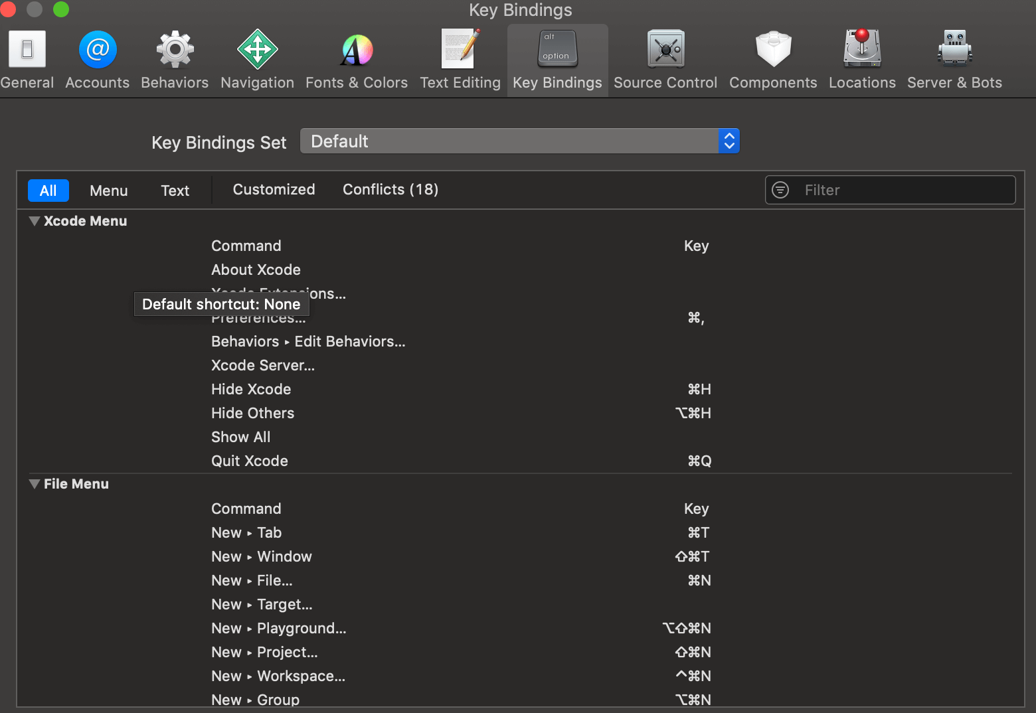The height and width of the screenshot is (713, 1036).
Task: Select the New Playground... command row
Action: click(x=521, y=628)
